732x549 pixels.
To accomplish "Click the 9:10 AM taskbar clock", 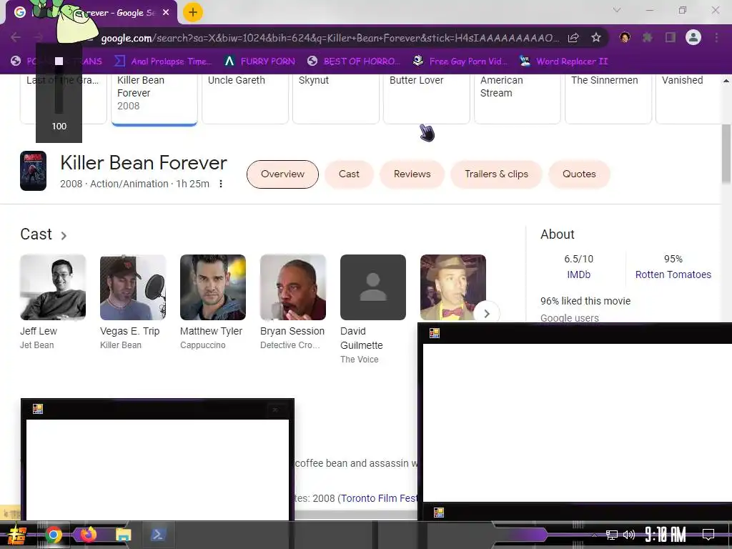I will [666, 535].
